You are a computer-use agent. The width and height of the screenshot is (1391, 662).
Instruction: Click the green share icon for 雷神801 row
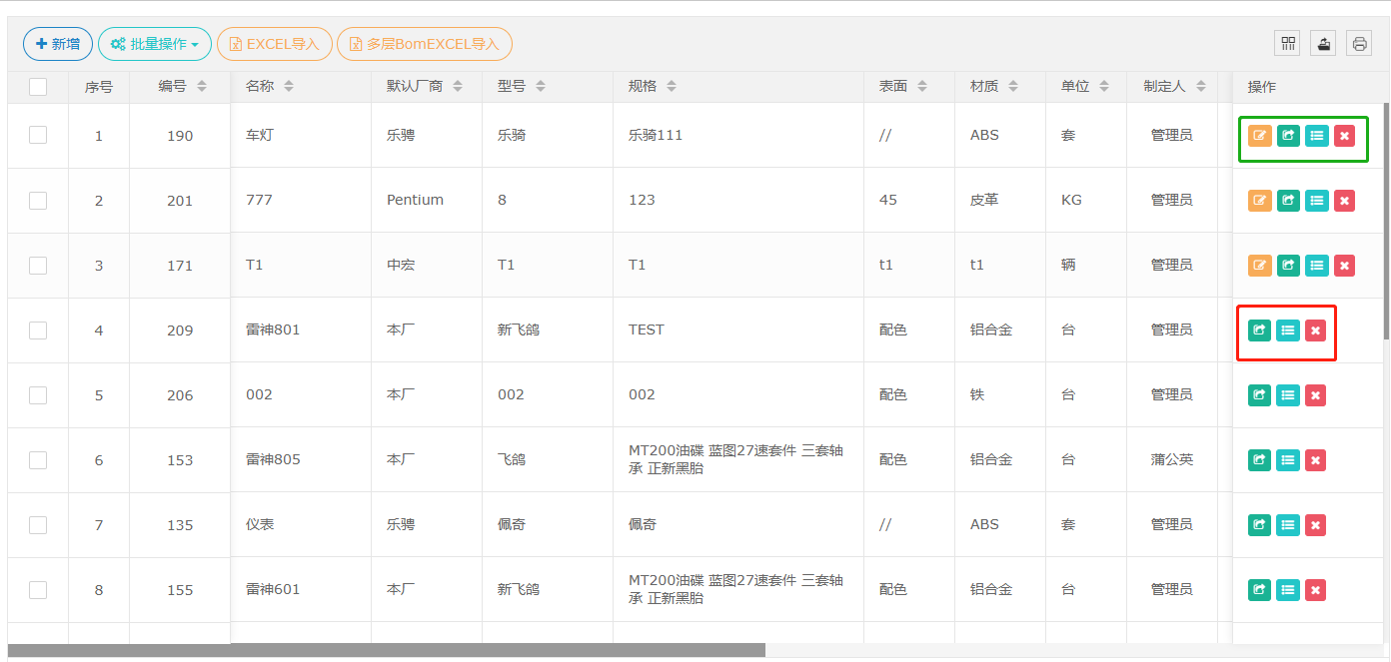click(1259, 331)
